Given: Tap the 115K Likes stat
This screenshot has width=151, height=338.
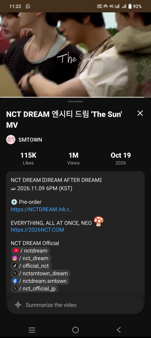Looking at the screenshot, I should tap(28, 159).
